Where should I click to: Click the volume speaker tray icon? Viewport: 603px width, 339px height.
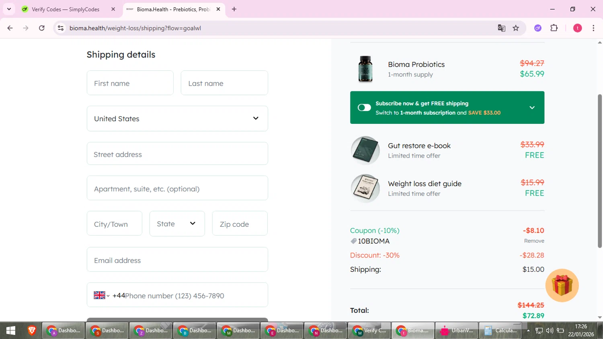click(x=550, y=331)
